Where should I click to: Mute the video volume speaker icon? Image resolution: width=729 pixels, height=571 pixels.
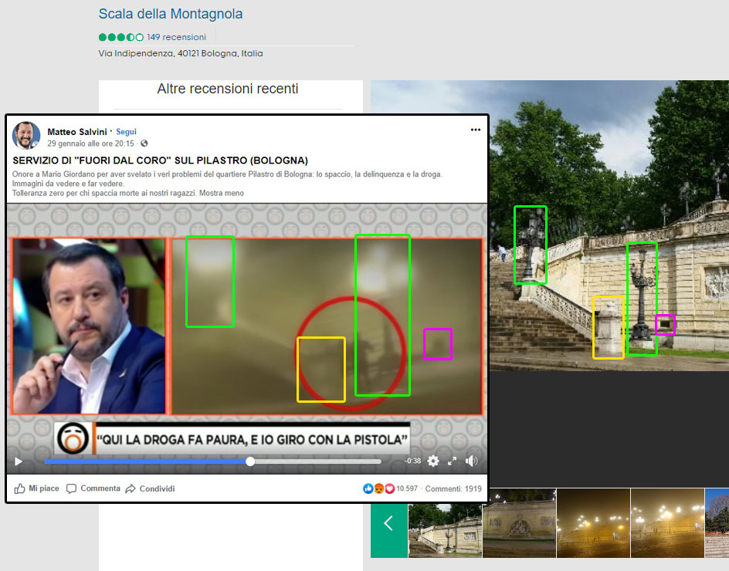tap(471, 461)
